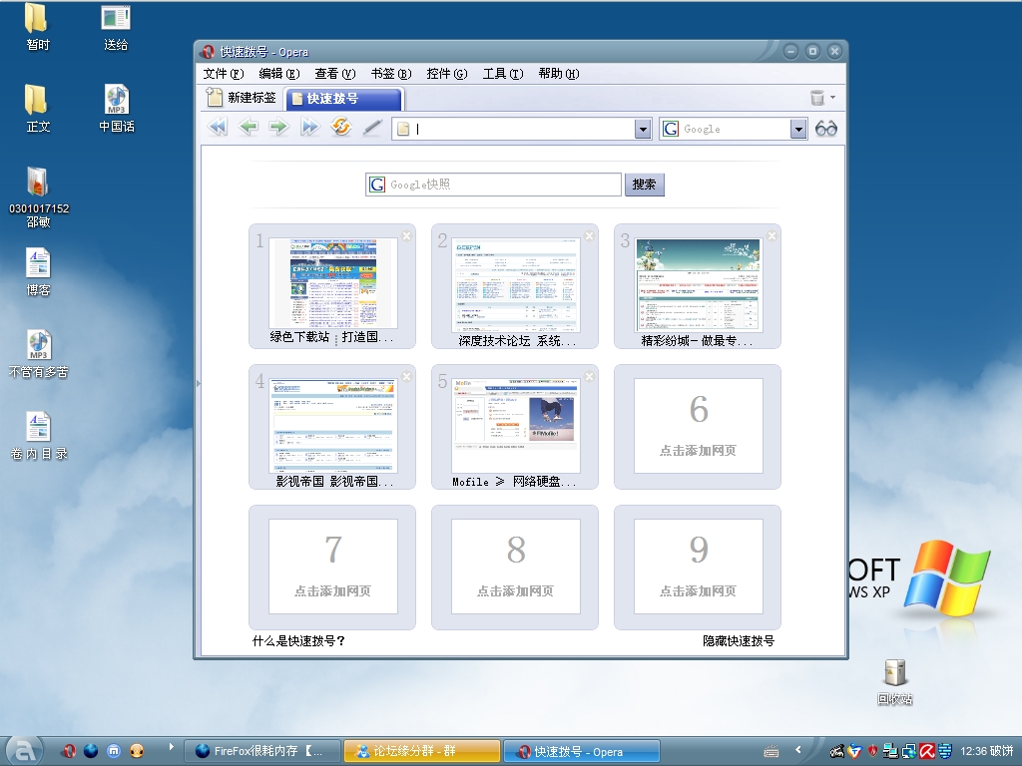Go forward with the green right arrow
The height and width of the screenshot is (766, 1022).
[x=279, y=127]
